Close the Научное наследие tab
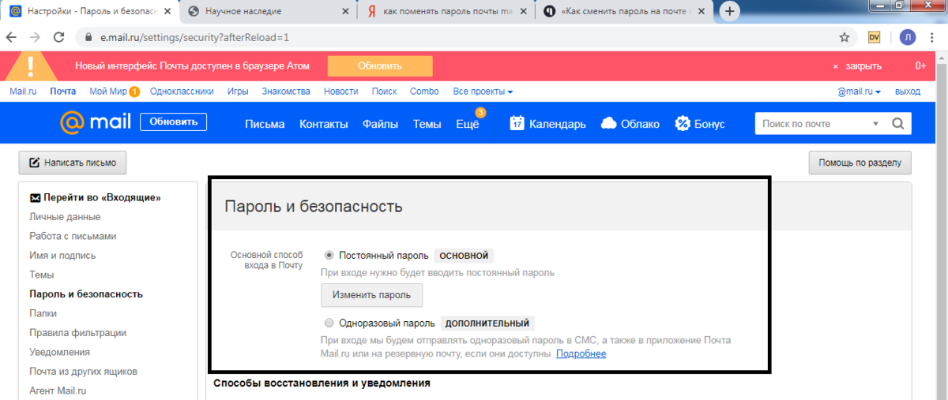 [345, 12]
